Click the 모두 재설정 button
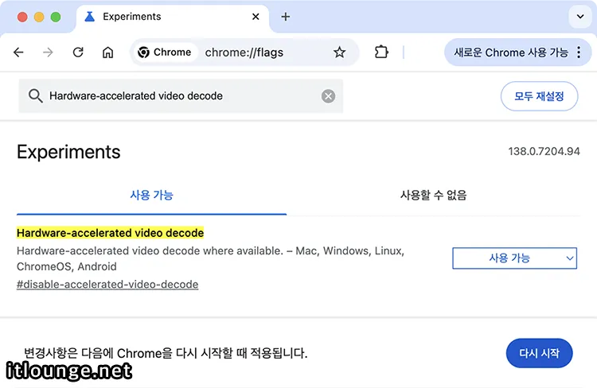Viewport: 597px width, 388px height. click(x=539, y=96)
